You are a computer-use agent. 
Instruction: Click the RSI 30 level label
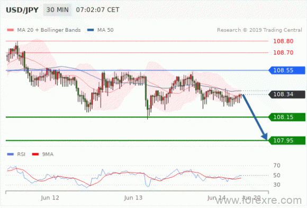click(x=277, y=185)
